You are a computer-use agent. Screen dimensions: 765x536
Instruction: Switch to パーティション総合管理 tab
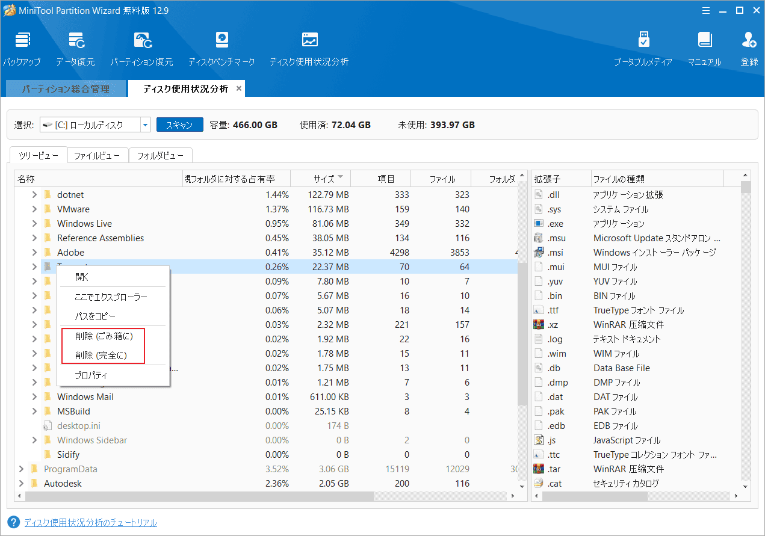pos(66,88)
